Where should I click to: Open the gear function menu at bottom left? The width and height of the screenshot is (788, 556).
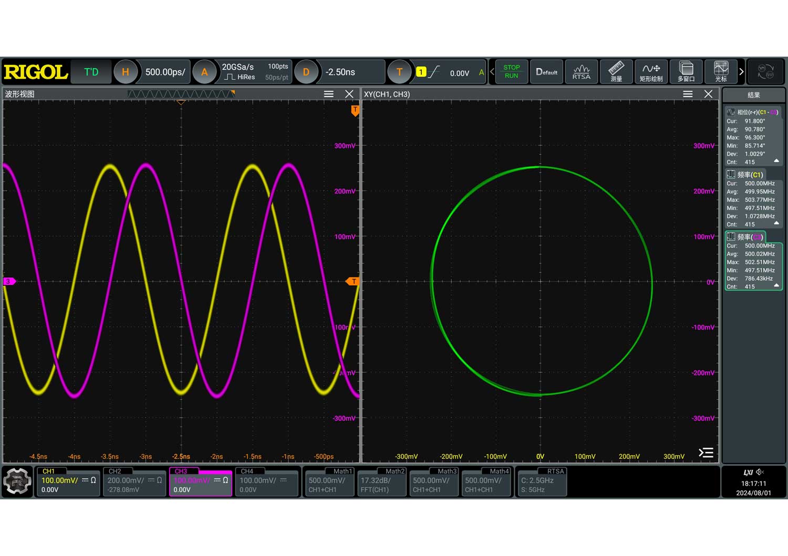coord(17,481)
